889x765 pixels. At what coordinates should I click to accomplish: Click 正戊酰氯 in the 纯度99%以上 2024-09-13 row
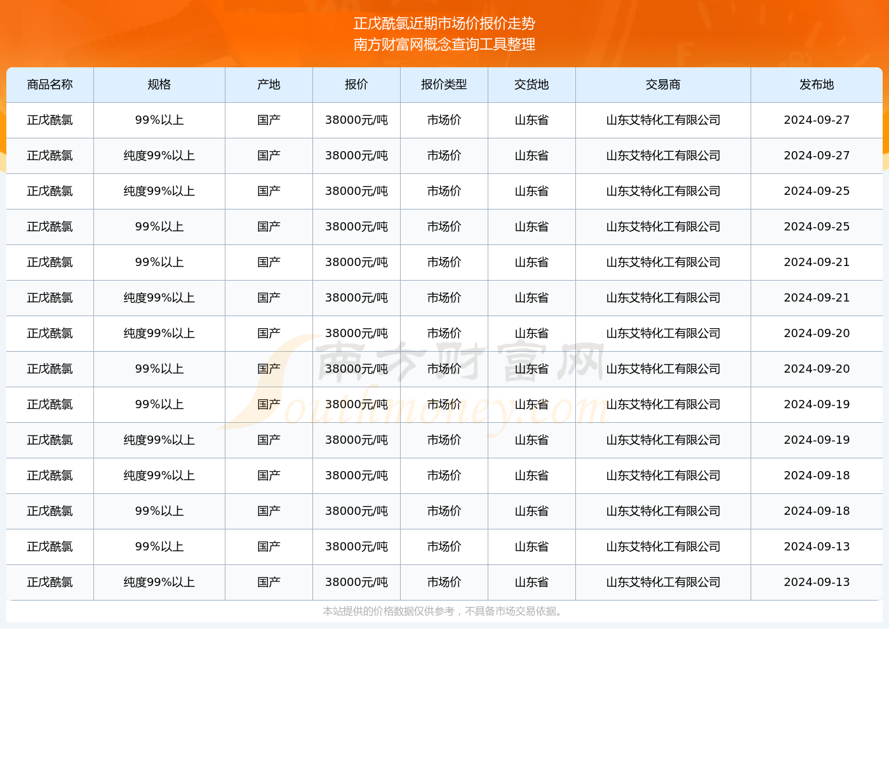tap(50, 582)
